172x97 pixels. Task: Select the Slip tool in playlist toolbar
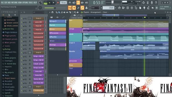(67, 12)
